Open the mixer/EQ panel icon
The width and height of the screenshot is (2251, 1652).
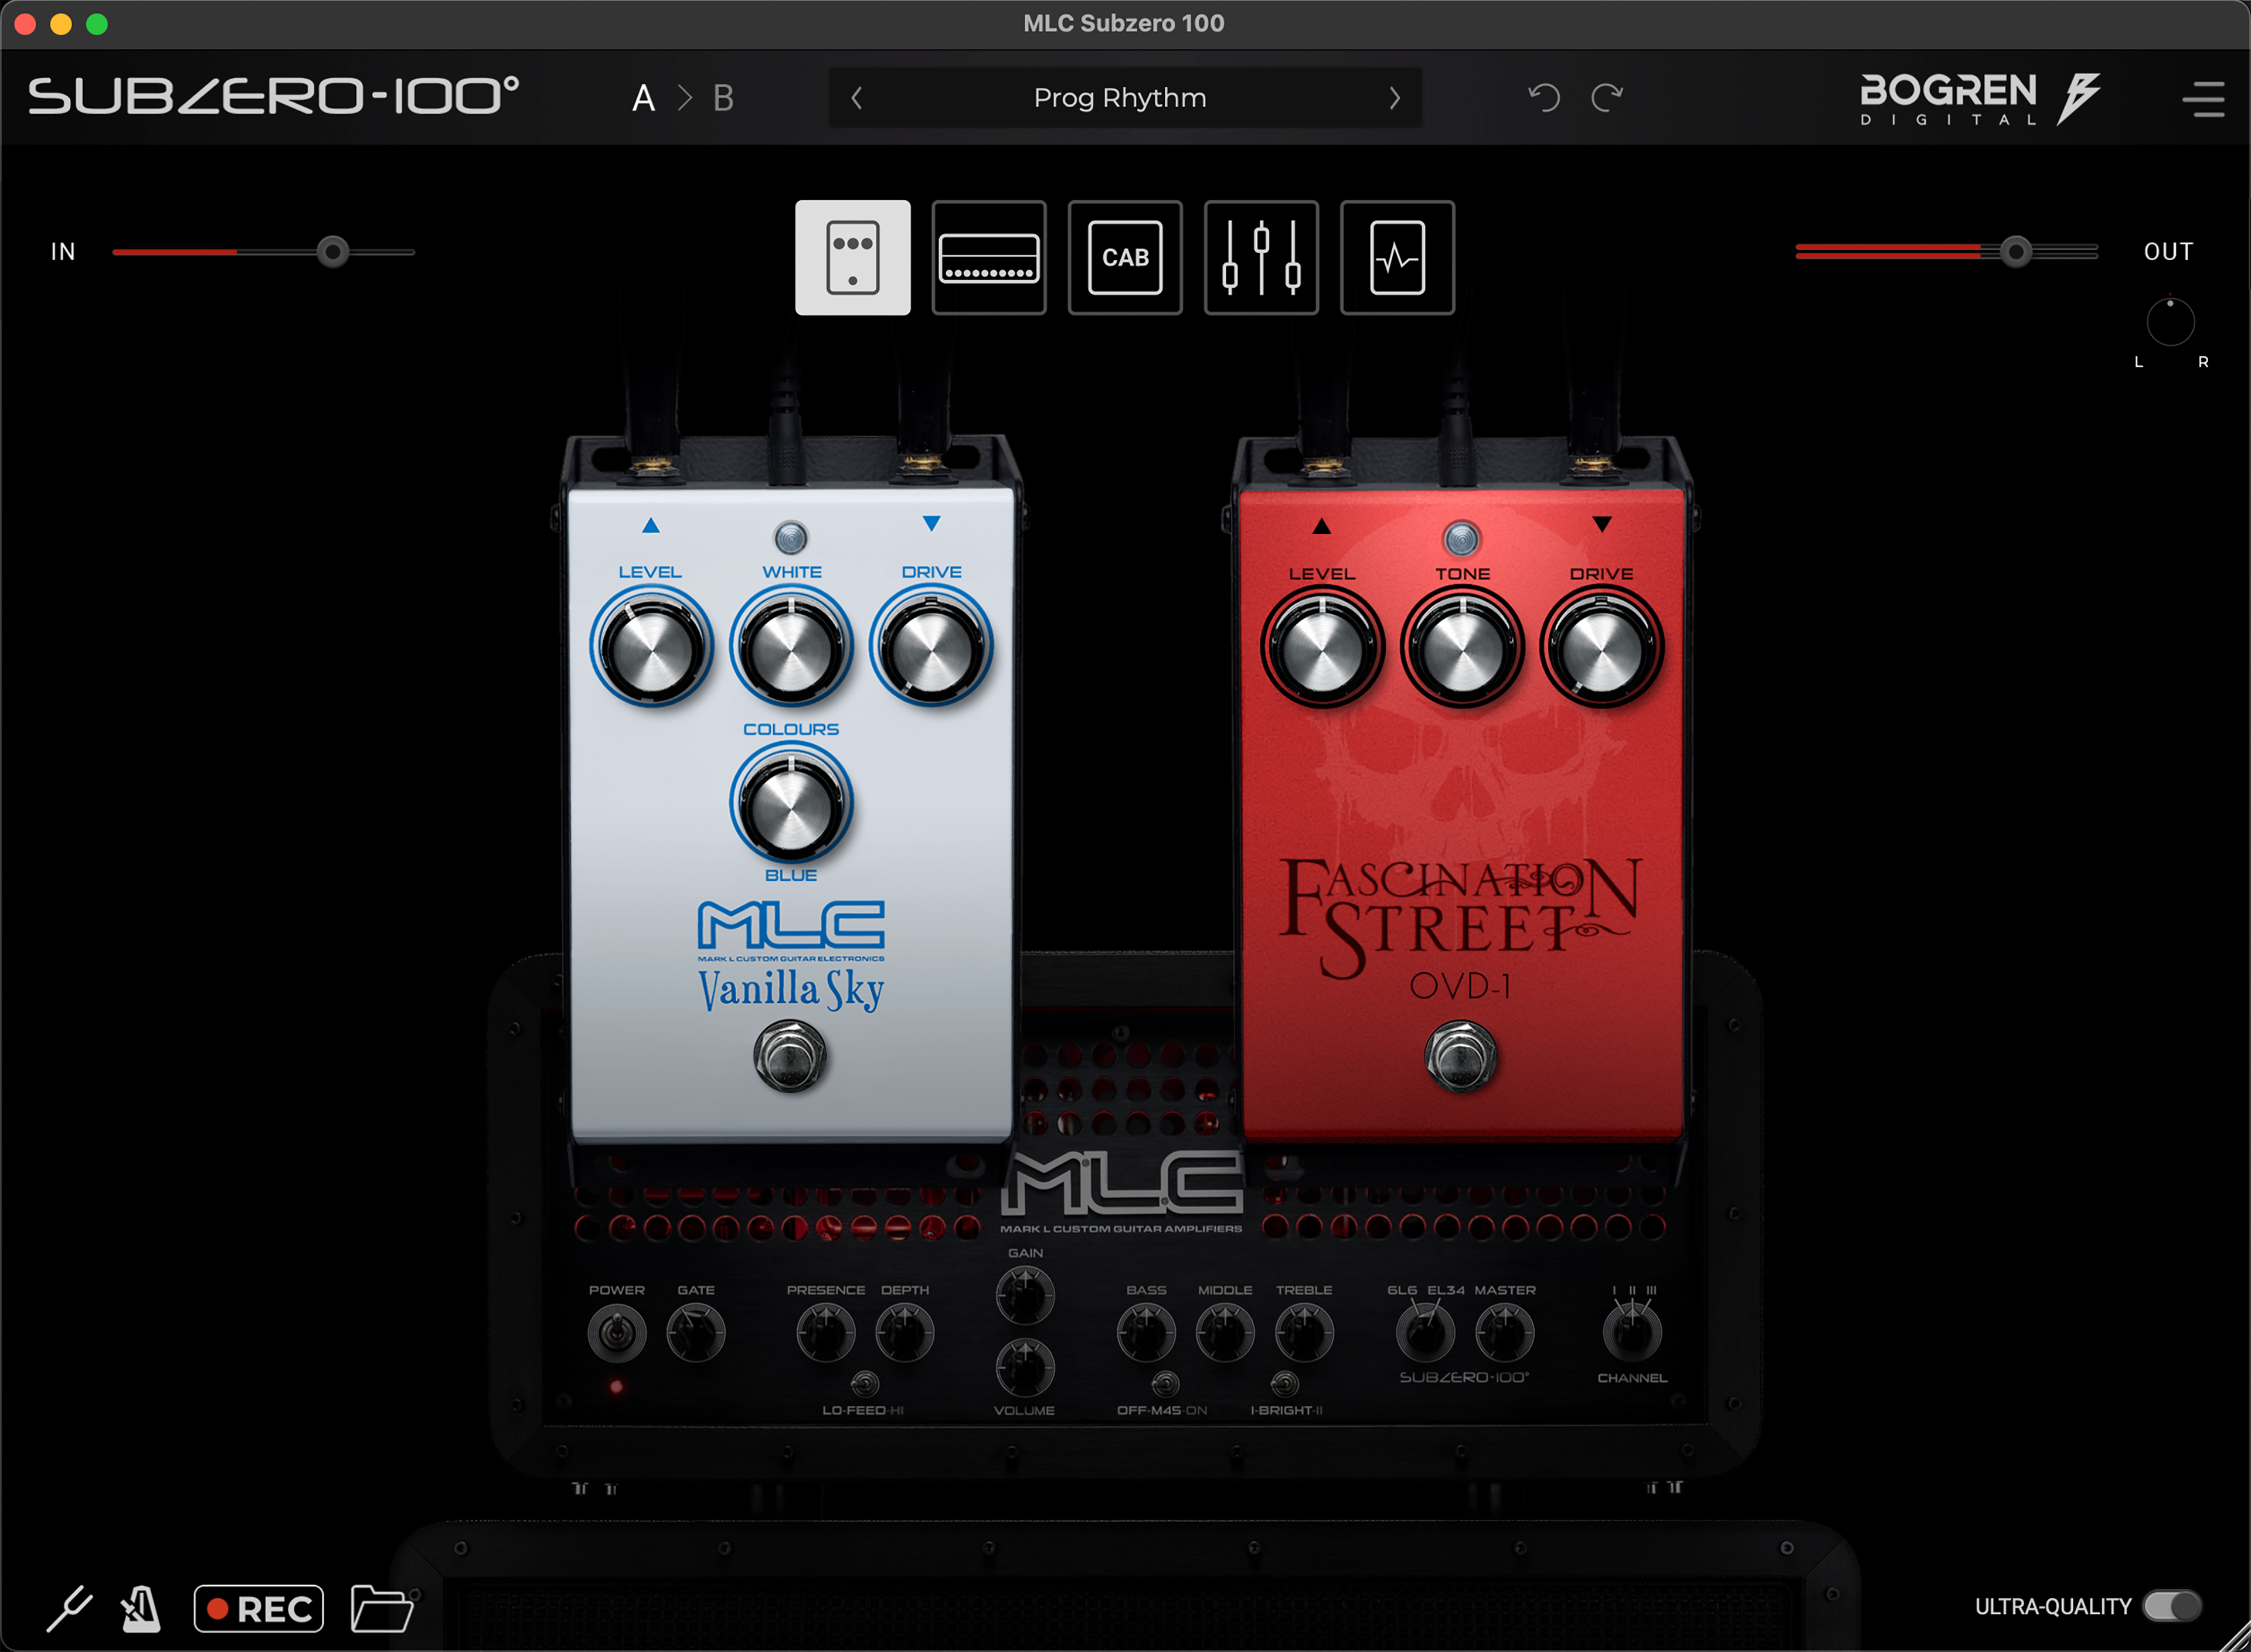pyautogui.click(x=1260, y=257)
